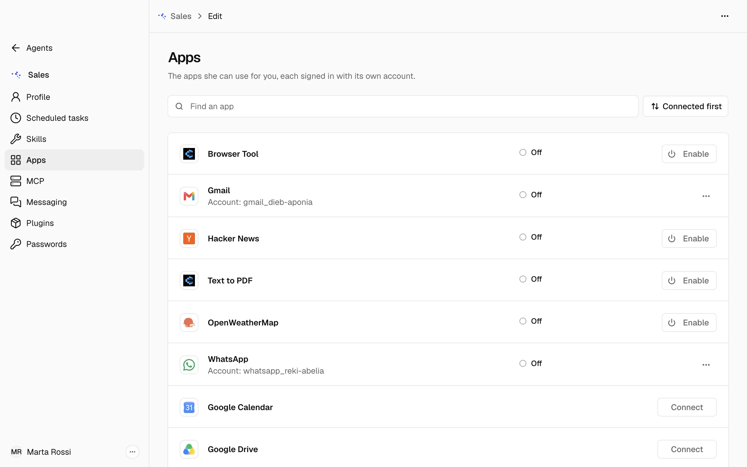Click the WhatsApp app icon
This screenshot has width=747, height=467.
pos(189,365)
